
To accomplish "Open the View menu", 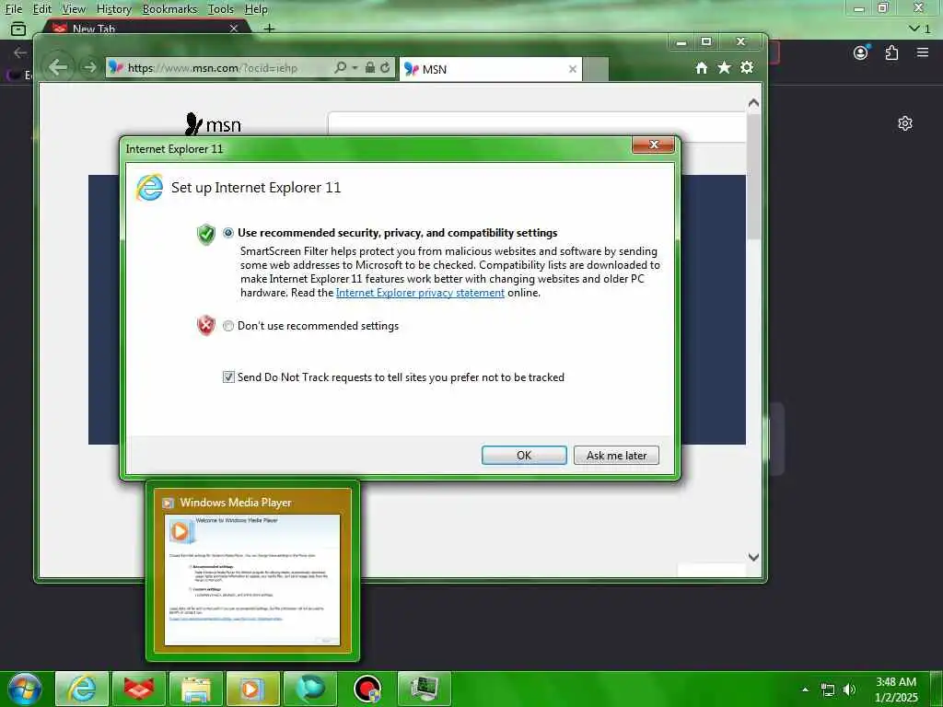I will point(74,9).
